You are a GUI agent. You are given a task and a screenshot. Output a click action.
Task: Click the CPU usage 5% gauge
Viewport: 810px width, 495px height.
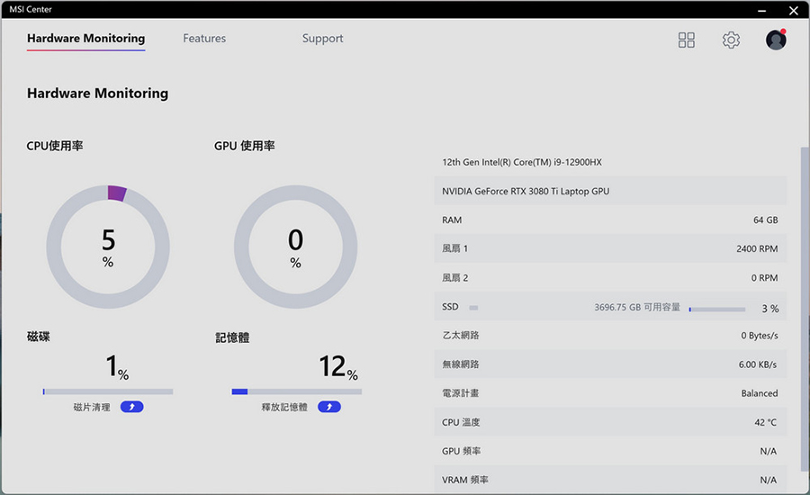(108, 247)
